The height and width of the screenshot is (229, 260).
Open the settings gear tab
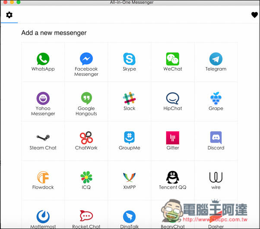(10, 15)
